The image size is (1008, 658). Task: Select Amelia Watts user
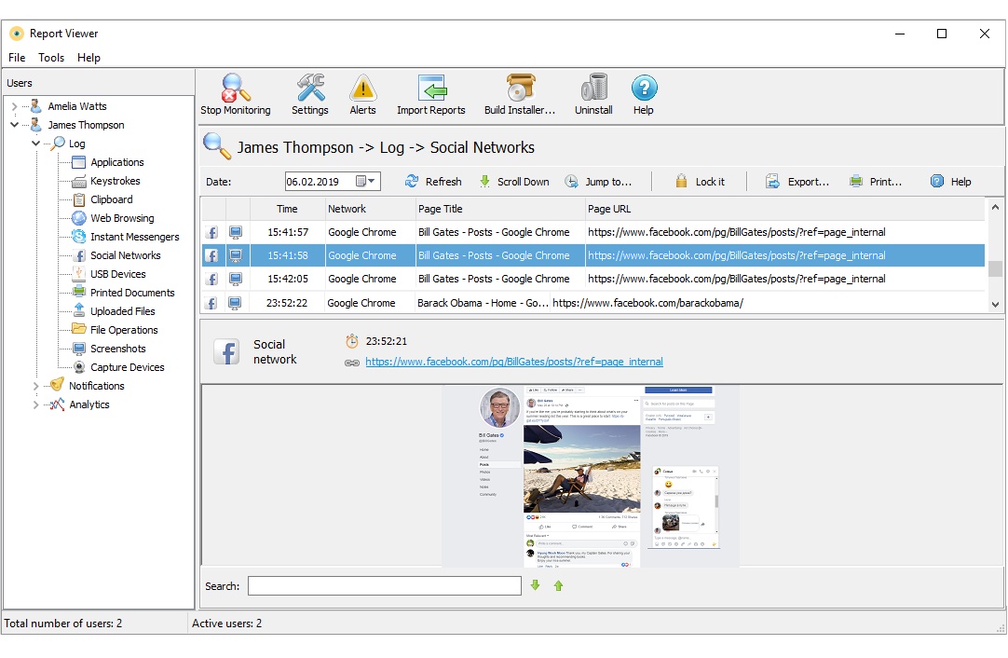(77, 106)
